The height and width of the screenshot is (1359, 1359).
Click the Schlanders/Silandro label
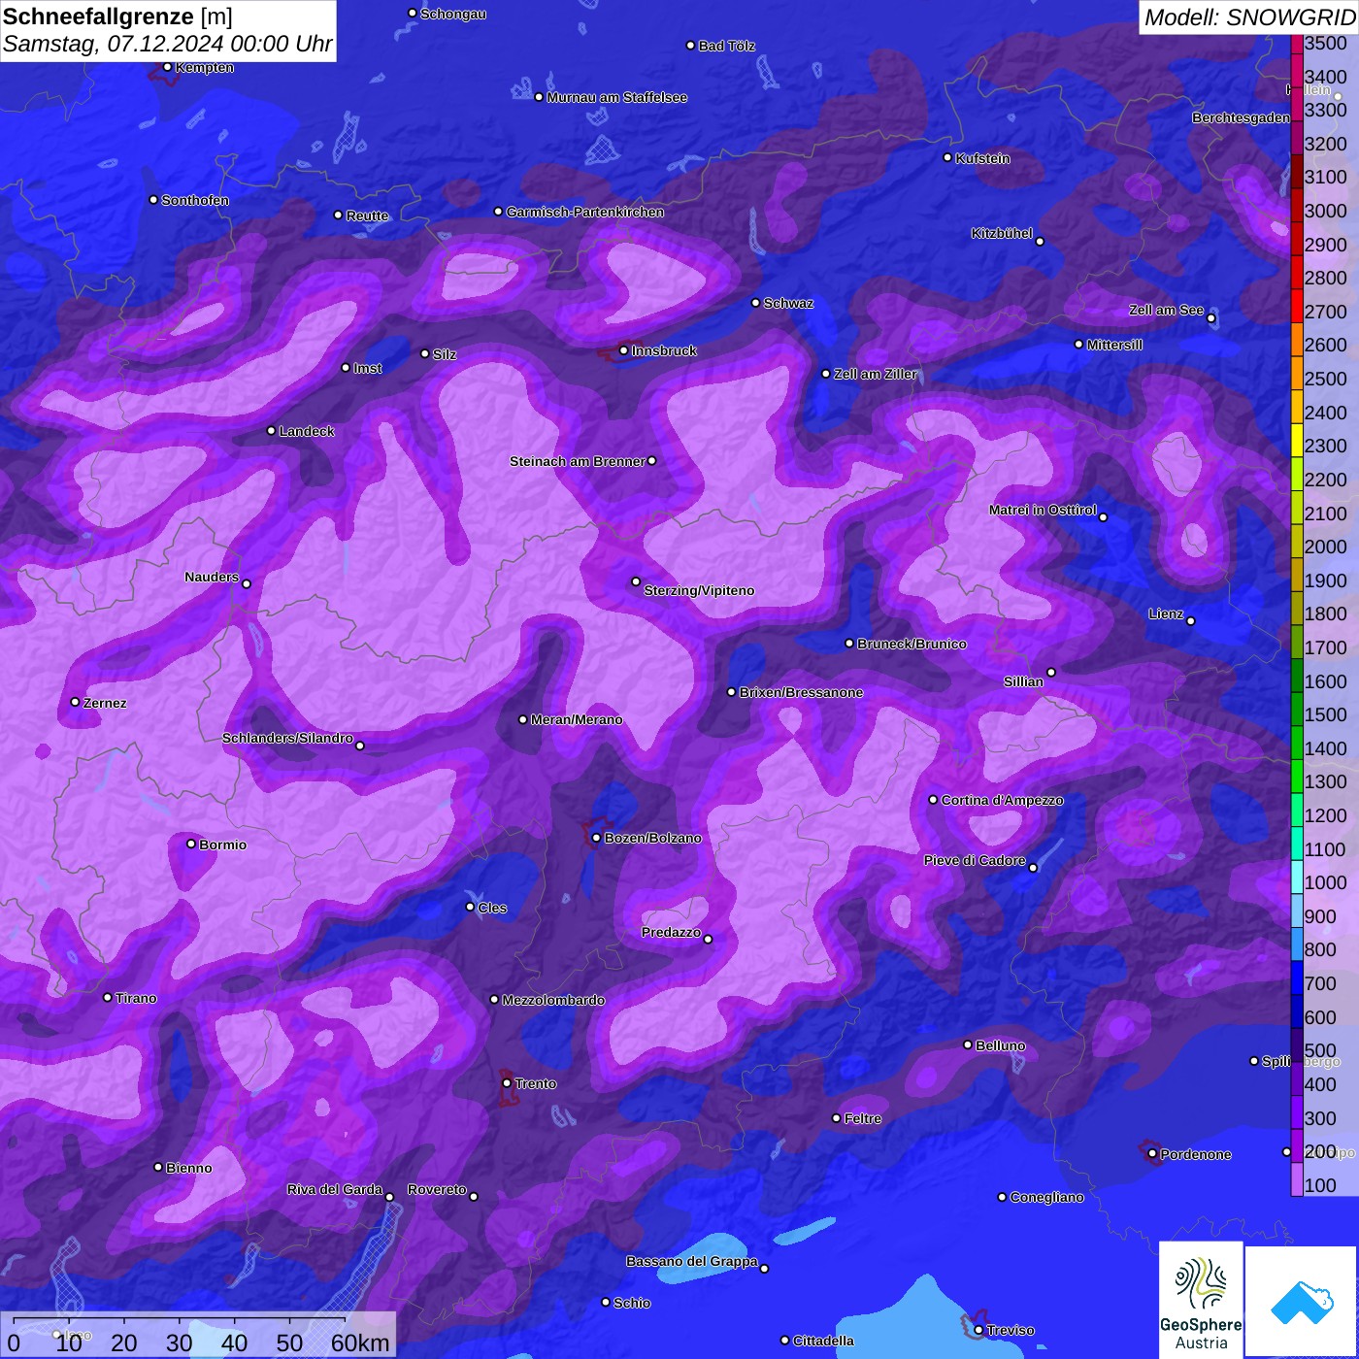click(x=287, y=738)
